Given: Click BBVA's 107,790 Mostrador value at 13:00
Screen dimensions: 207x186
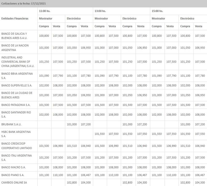Looking at the screenshot, I should (x=114, y=76).
